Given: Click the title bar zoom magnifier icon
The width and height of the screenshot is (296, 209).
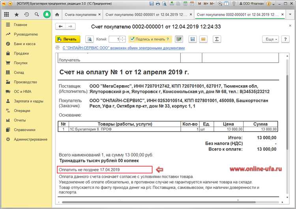Looking at the screenshot, I should click(220, 4).
